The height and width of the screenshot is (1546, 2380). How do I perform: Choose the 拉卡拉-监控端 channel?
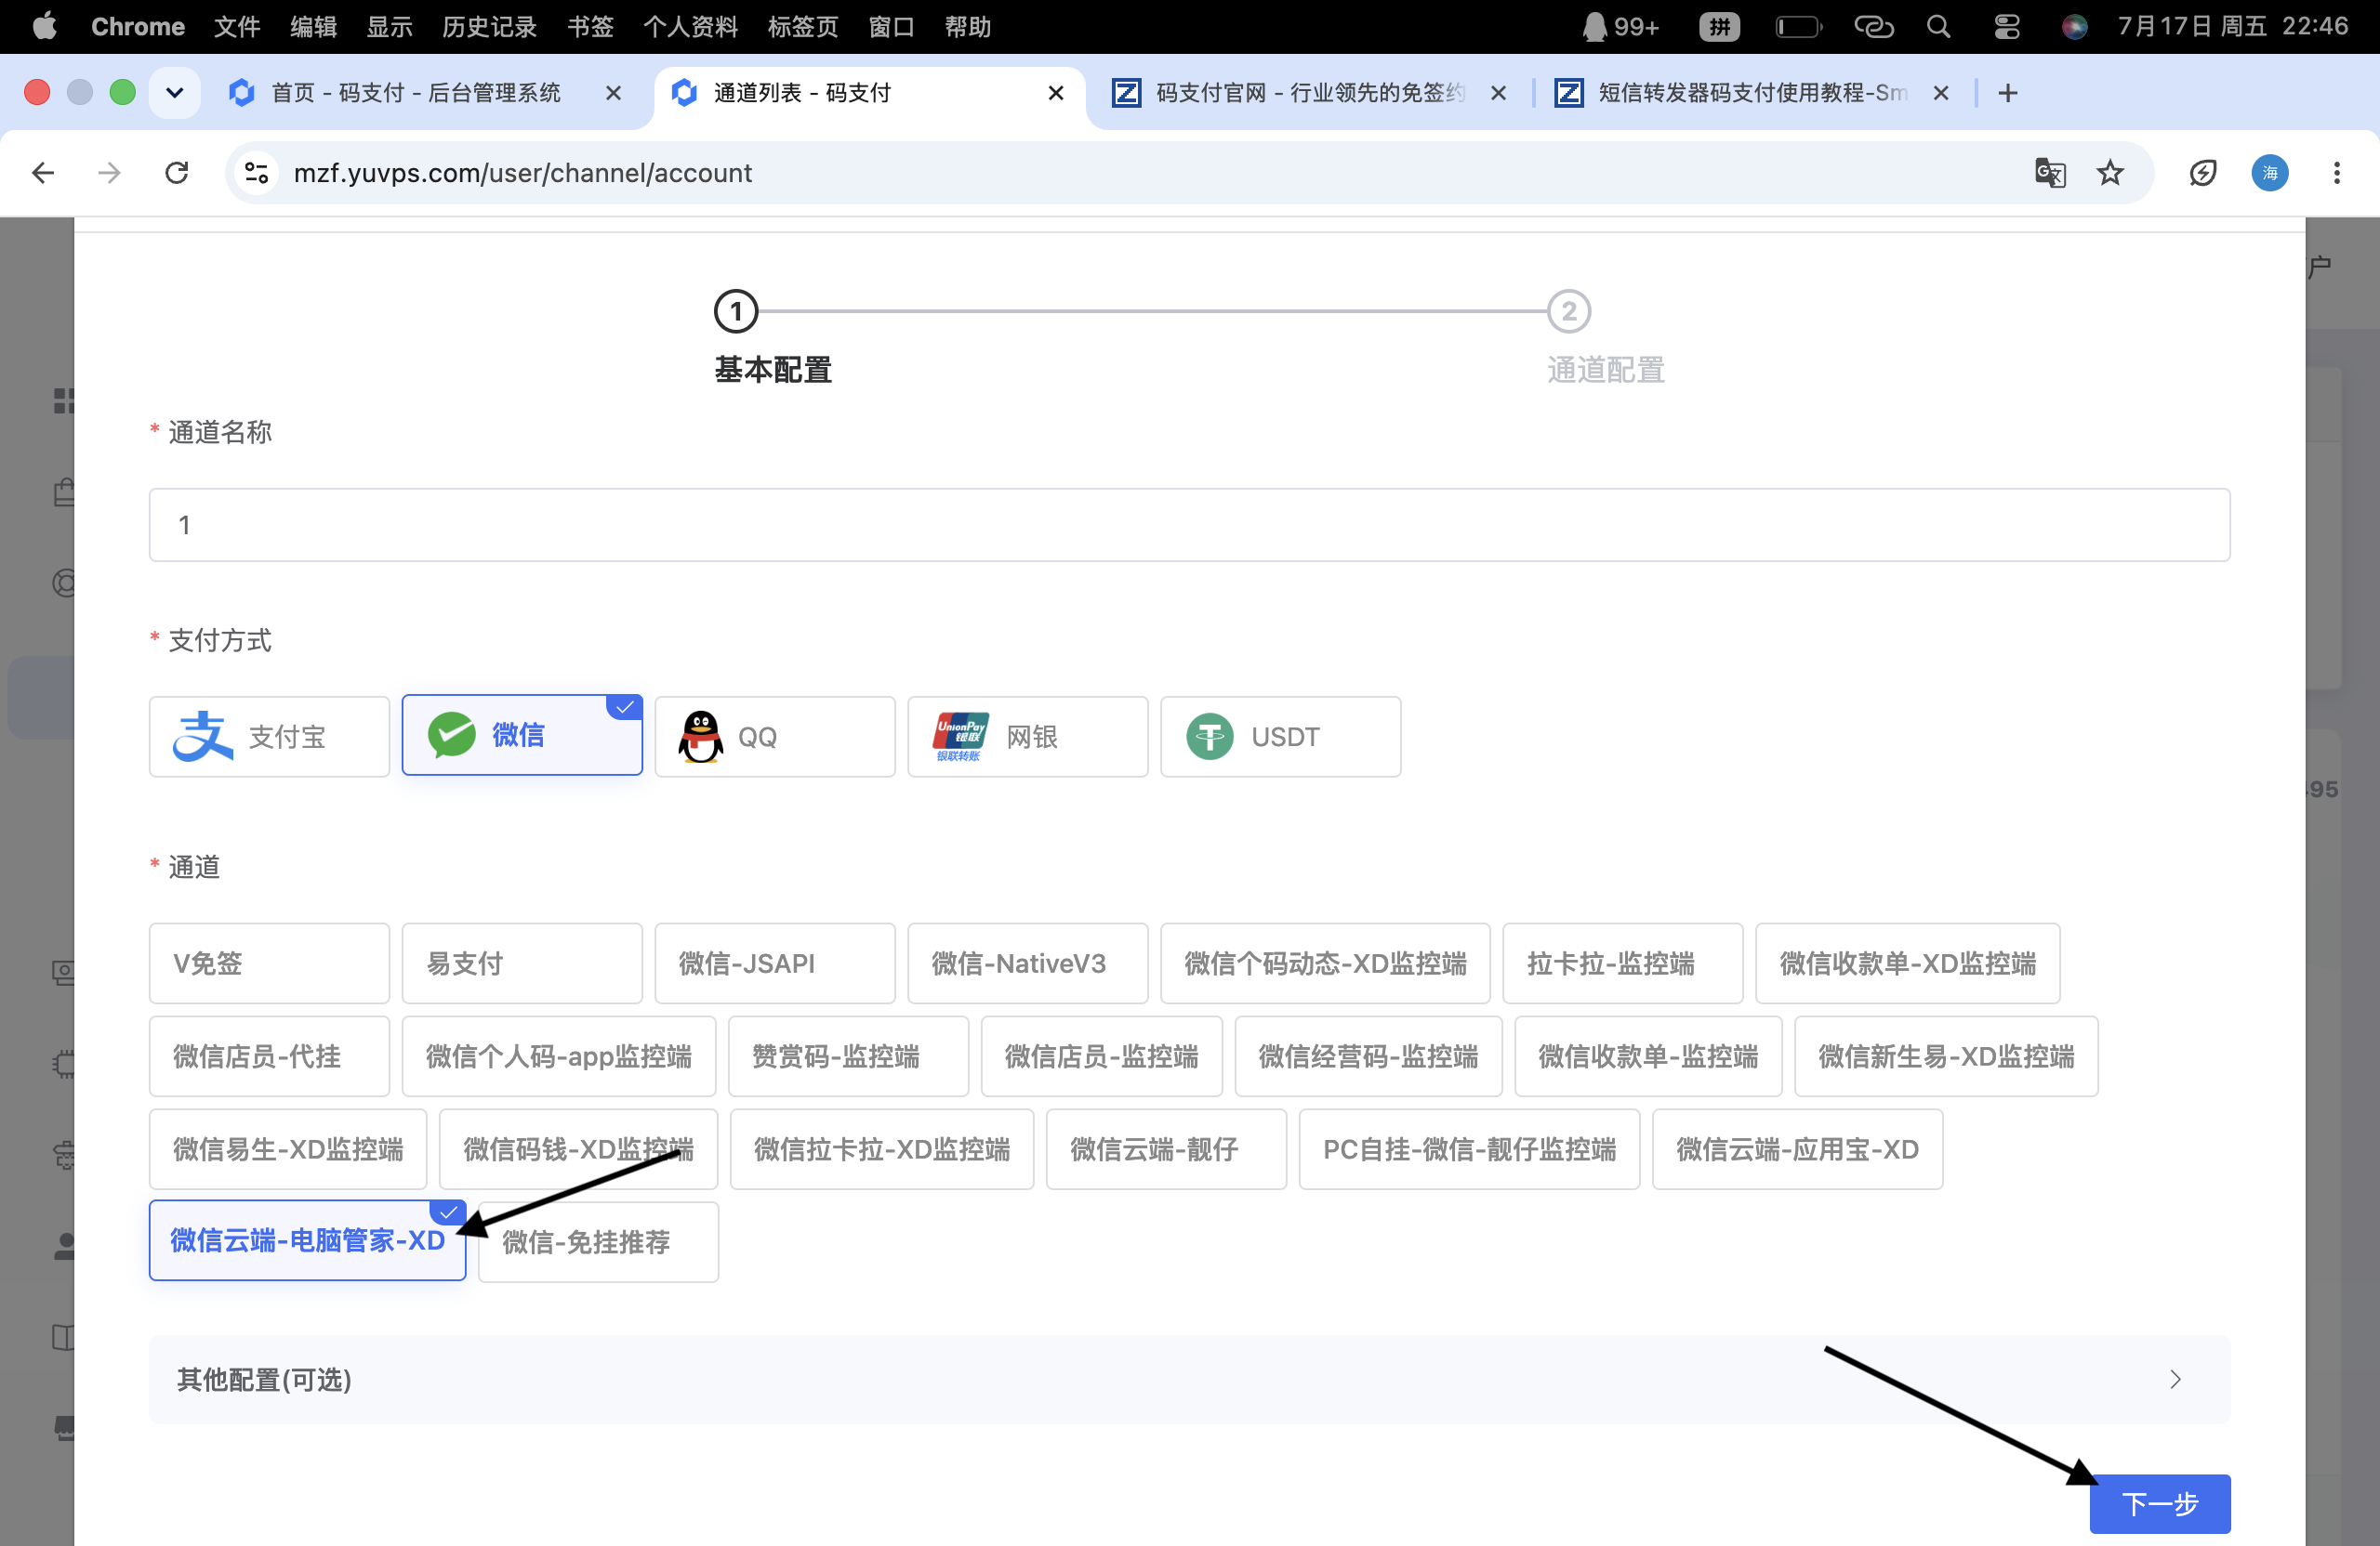click(x=1622, y=963)
